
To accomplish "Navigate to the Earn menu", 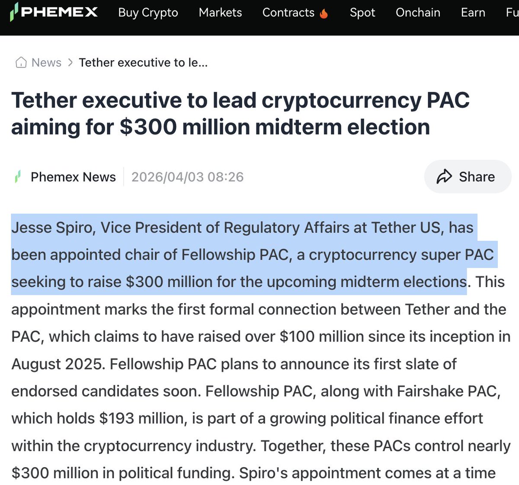I will click(473, 13).
